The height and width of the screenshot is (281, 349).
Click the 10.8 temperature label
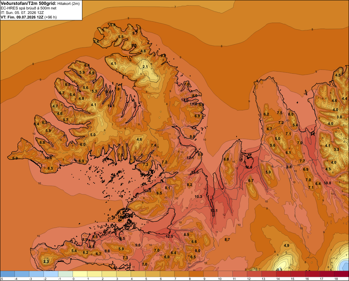point(327,183)
